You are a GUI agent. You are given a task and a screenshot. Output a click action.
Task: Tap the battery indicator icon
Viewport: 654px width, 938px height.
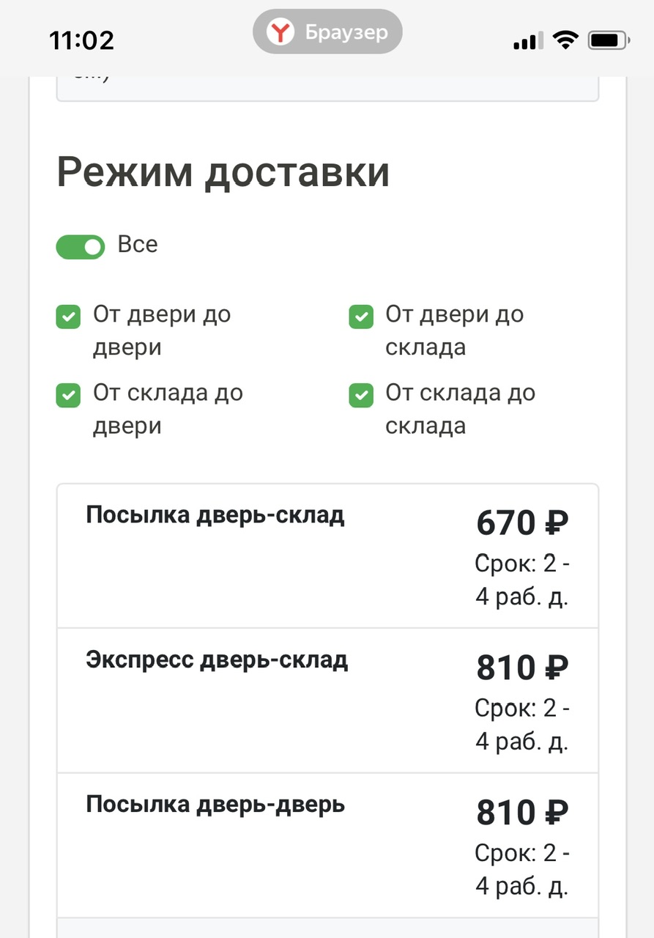click(x=609, y=40)
